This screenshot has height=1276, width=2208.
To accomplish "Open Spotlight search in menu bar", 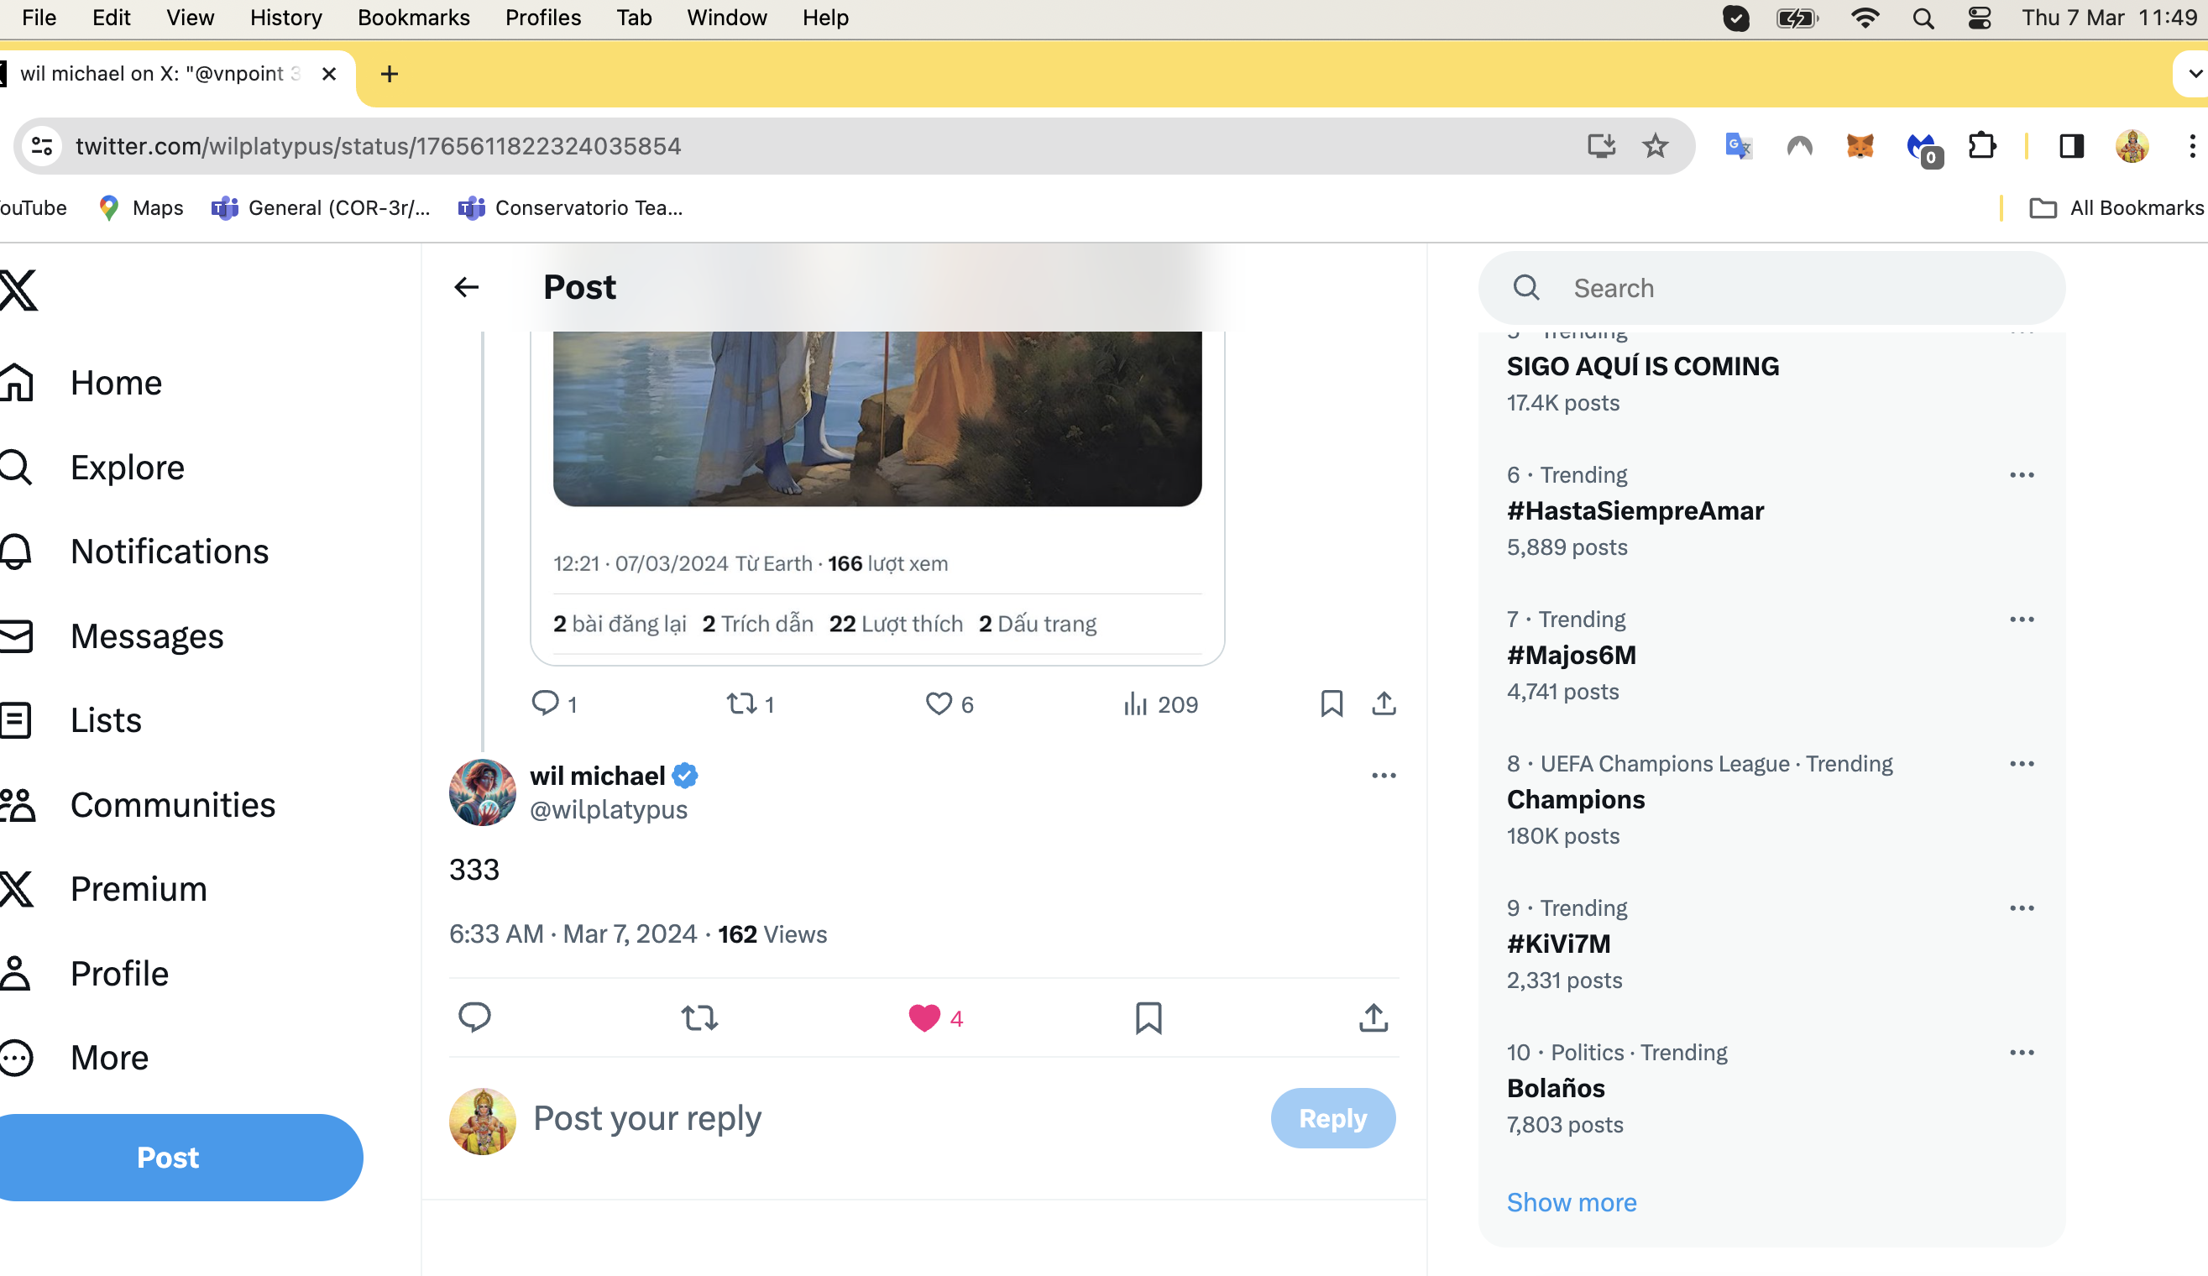I will (1923, 18).
